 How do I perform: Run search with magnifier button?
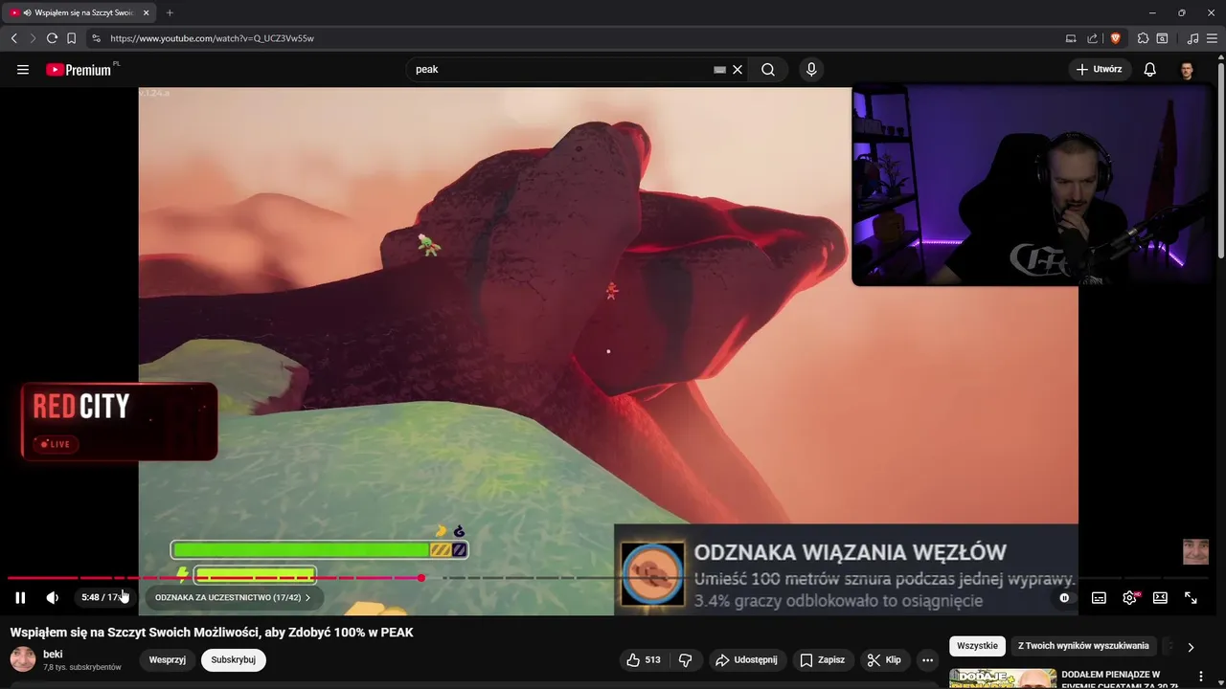point(768,69)
